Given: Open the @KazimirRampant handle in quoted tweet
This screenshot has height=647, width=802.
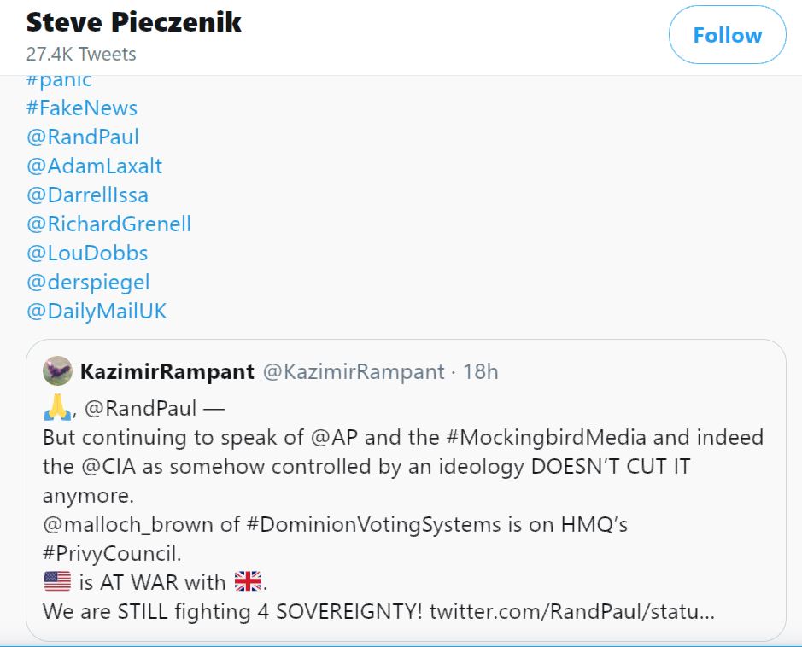Looking at the screenshot, I should 354,371.
